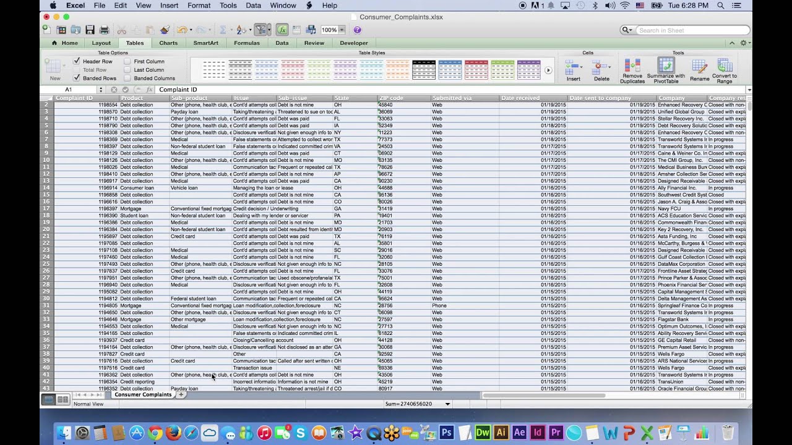Switch to Normal View icon in status bar
792x445 pixels.
pos(48,400)
